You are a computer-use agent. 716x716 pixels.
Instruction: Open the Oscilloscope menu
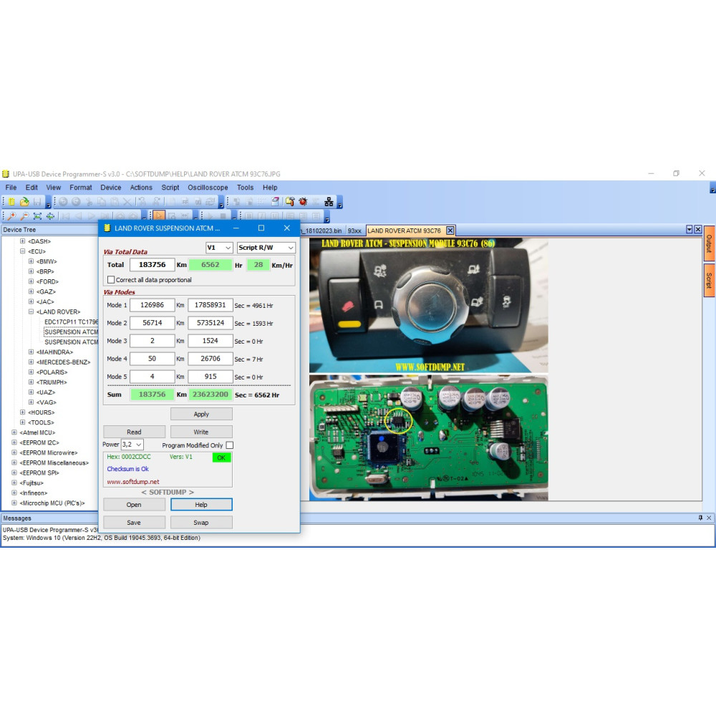[208, 188]
